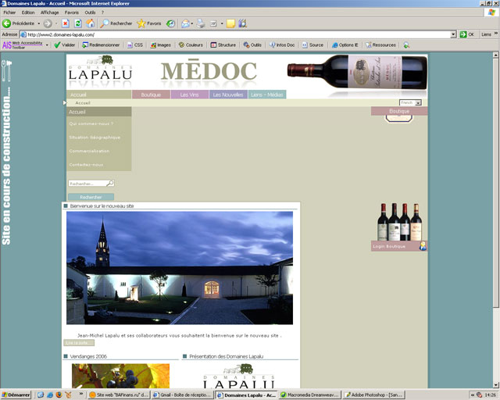The height and width of the screenshot is (400, 500).
Task: Click the Redimensionner toolbar button
Action: 101,45
